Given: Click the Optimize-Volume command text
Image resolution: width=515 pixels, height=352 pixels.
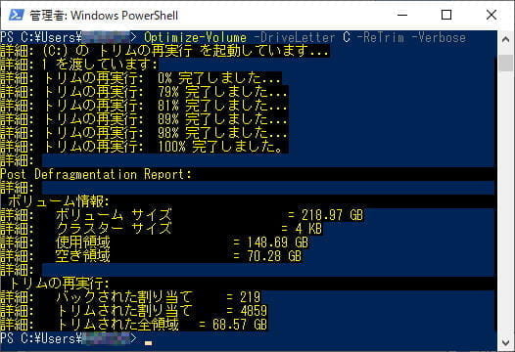Looking at the screenshot, I should click(196, 37).
